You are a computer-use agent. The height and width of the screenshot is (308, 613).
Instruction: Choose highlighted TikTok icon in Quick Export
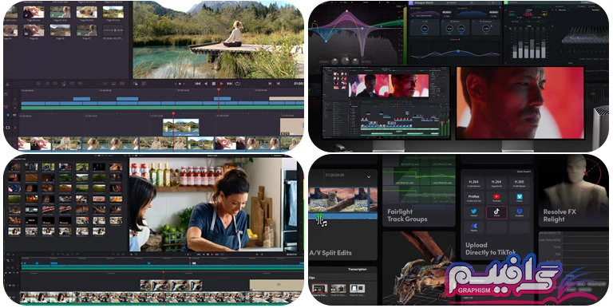tap(496, 212)
